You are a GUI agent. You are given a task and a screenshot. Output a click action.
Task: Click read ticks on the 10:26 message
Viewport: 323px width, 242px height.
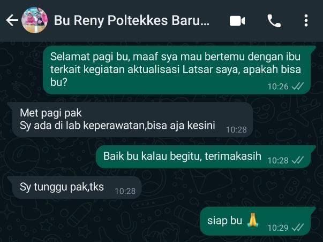[298, 87]
